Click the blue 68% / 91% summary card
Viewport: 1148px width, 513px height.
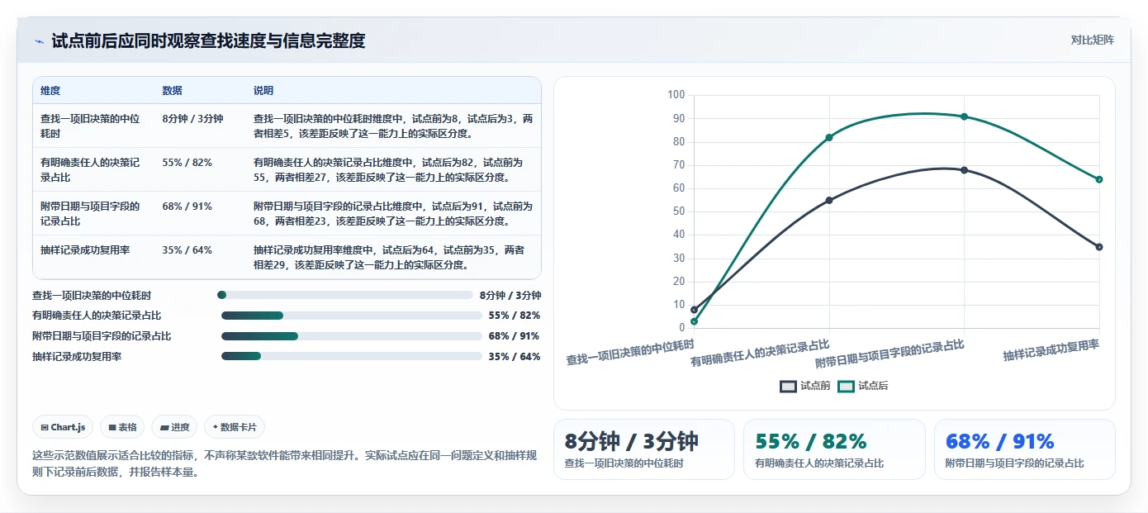point(1024,449)
